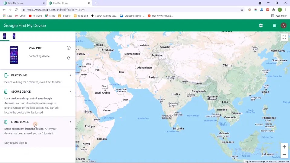Open Find My Device settings gear

[261, 25]
